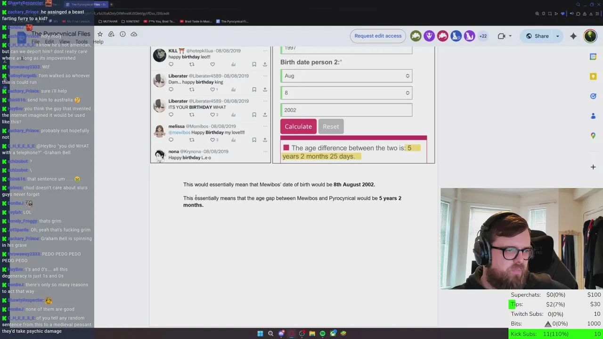603x339 pixels.
Task: Click the Superchats $0(0%) overlay row
Action: [x=556, y=295]
